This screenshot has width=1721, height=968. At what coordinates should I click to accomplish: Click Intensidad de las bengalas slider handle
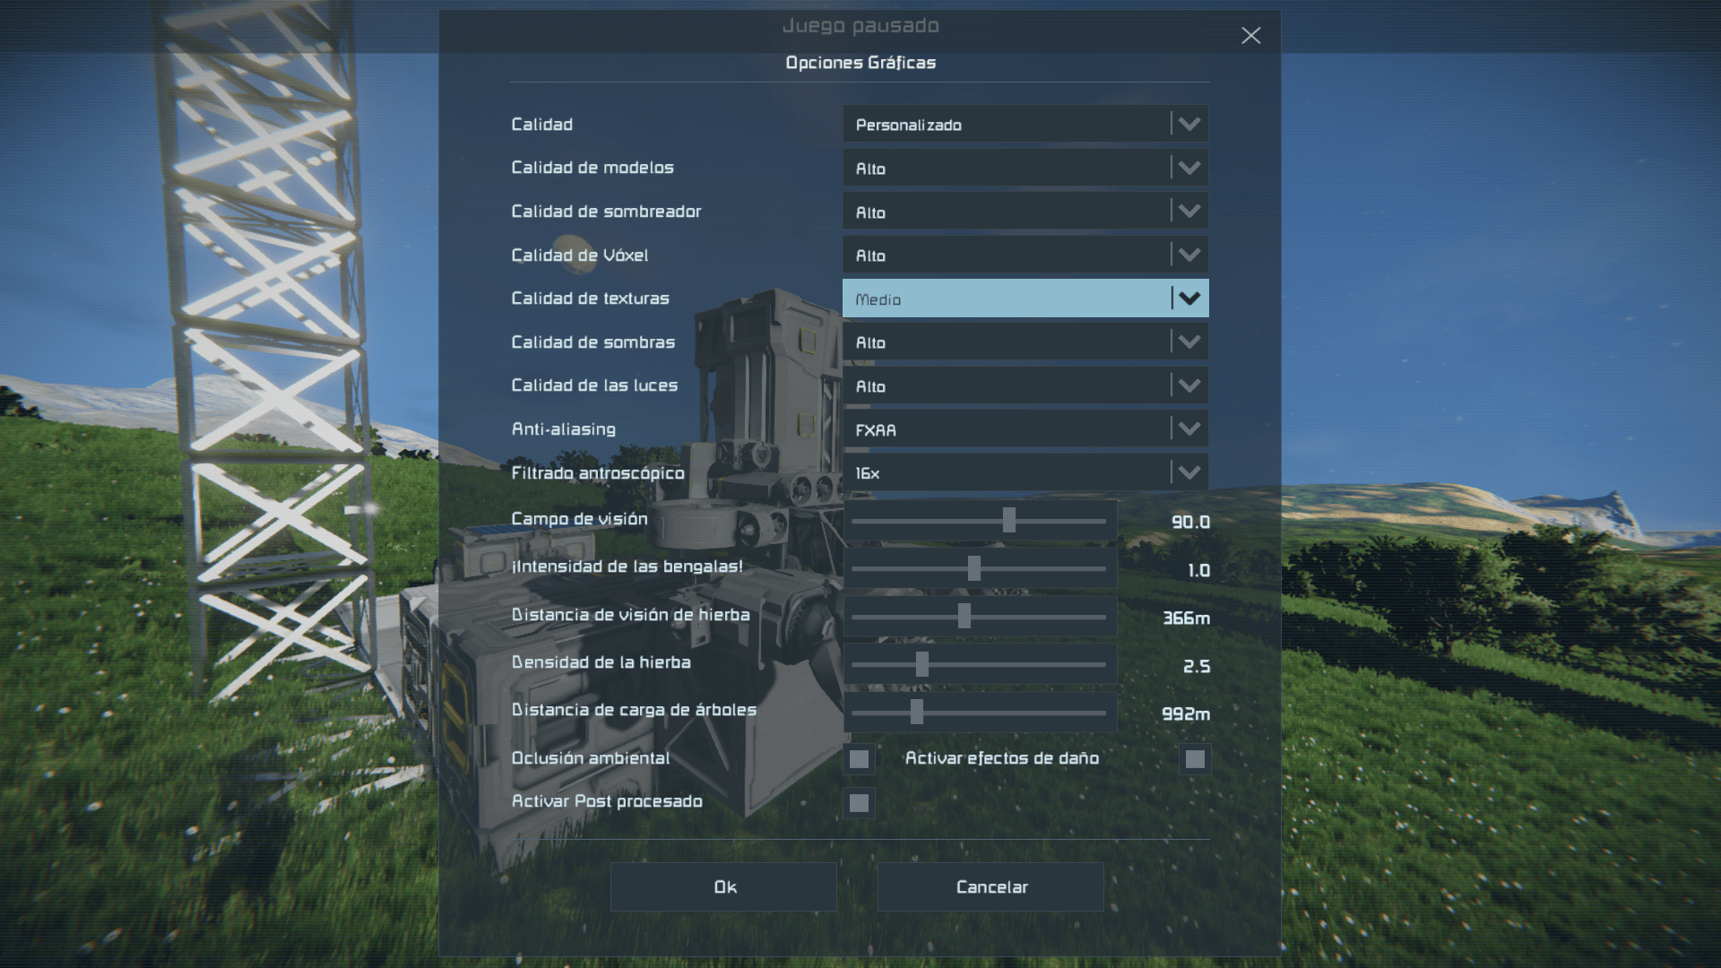point(974,568)
